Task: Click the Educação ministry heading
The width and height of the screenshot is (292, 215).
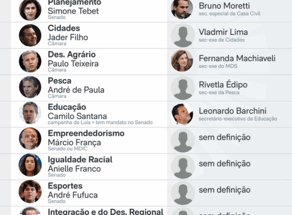Action: click(x=67, y=107)
